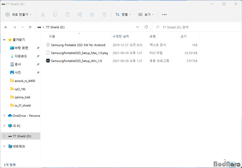Open 사진 pictures in sidebar

point(18,73)
